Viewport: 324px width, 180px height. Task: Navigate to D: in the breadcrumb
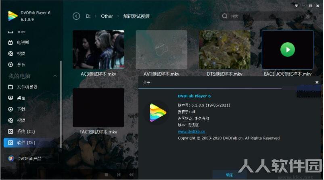pos(88,16)
